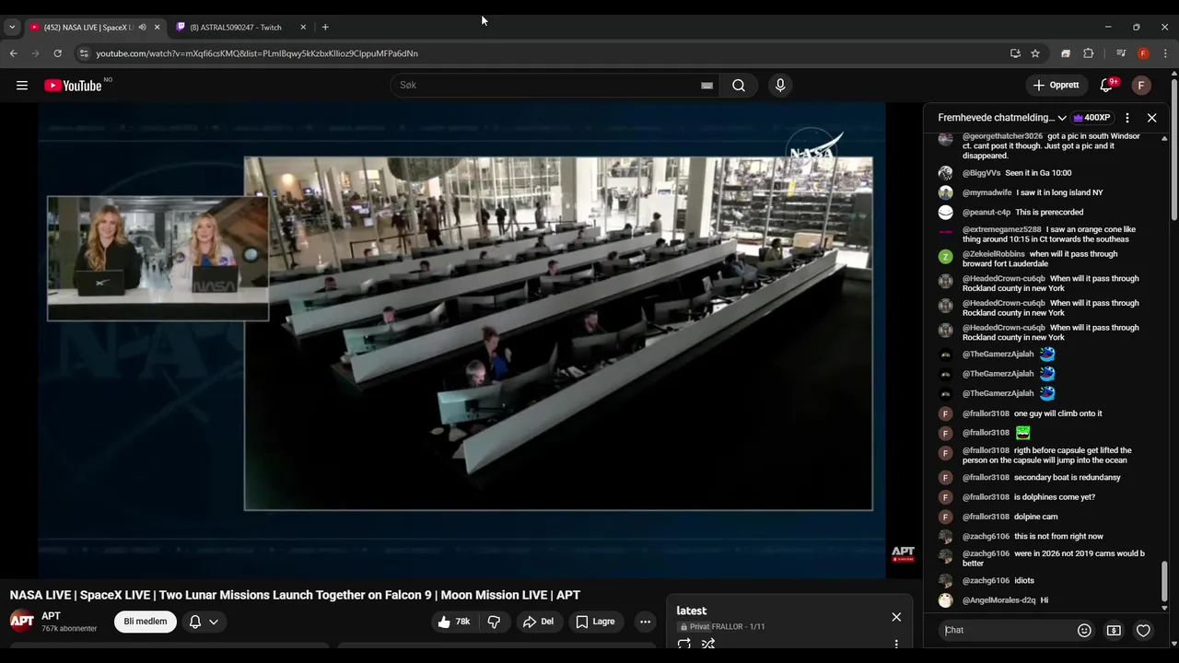Open the APT channel avatar
Image resolution: width=1179 pixels, height=663 pixels.
point(22,621)
